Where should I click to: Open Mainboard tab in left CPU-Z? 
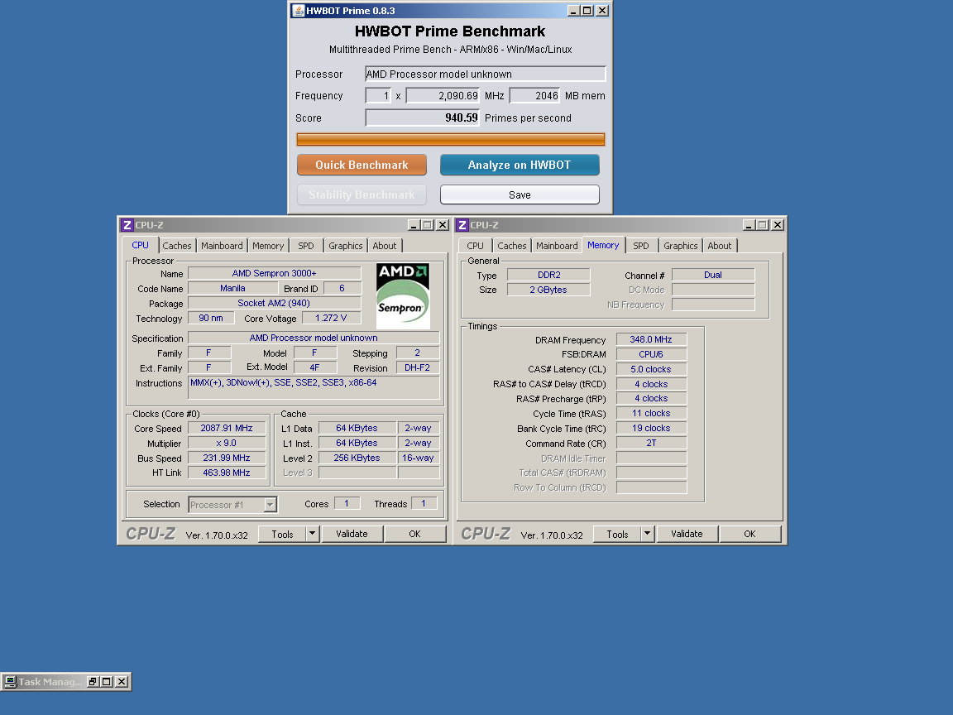[222, 246]
